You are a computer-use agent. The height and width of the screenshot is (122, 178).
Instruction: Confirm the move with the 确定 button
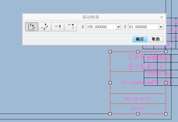click(140, 39)
